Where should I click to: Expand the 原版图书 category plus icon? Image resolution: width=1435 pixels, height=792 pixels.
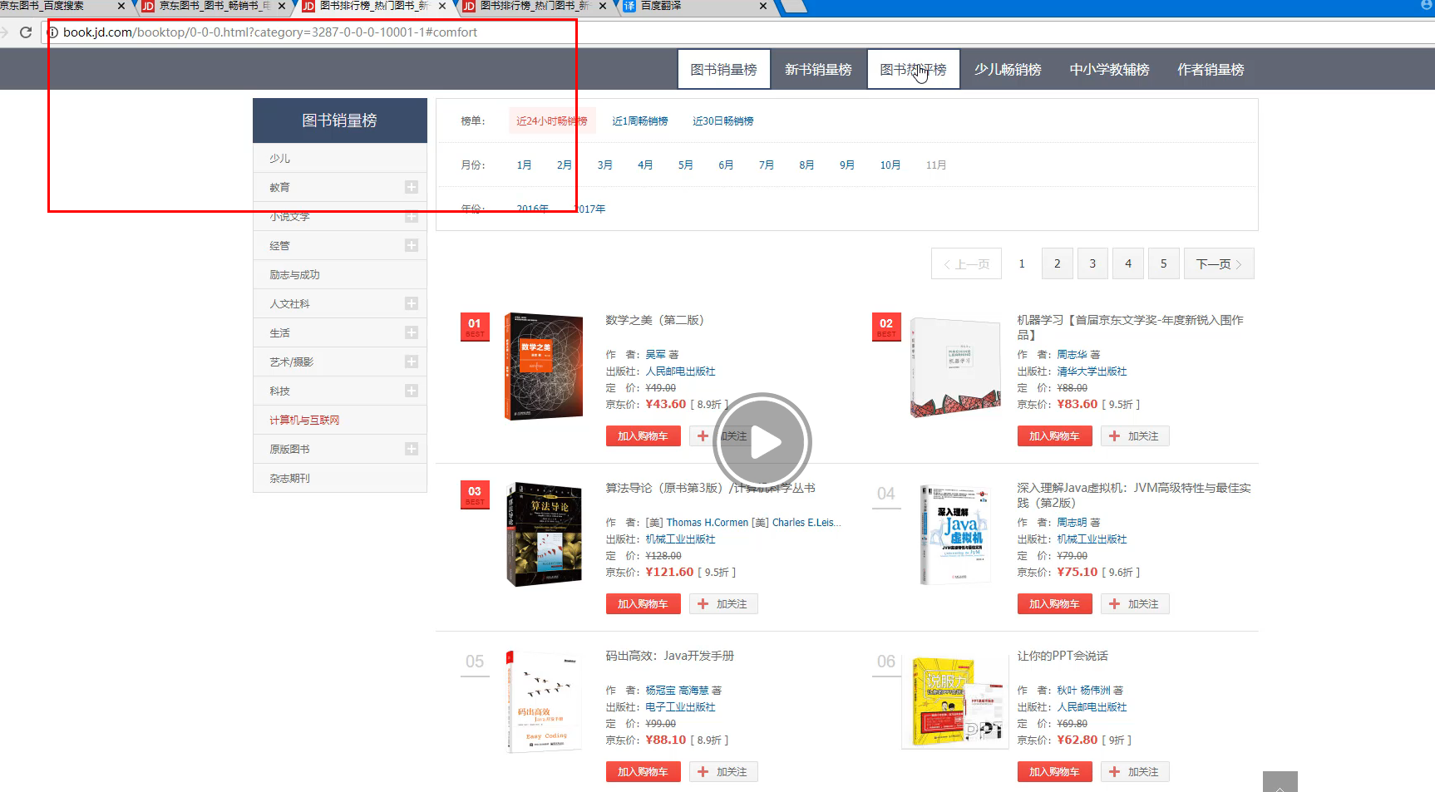[411, 449]
